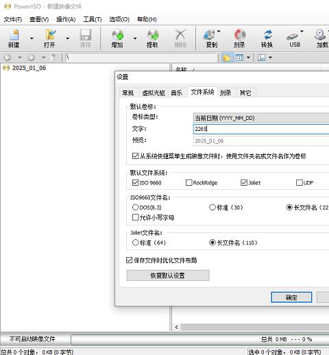Click the Extract (提取) toolbar icon
Image resolution: width=329 pixels, height=355 pixels.
(x=152, y=38)
